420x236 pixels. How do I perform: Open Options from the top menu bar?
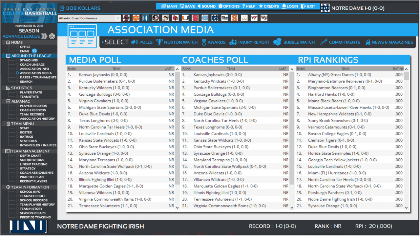point(229,6)
